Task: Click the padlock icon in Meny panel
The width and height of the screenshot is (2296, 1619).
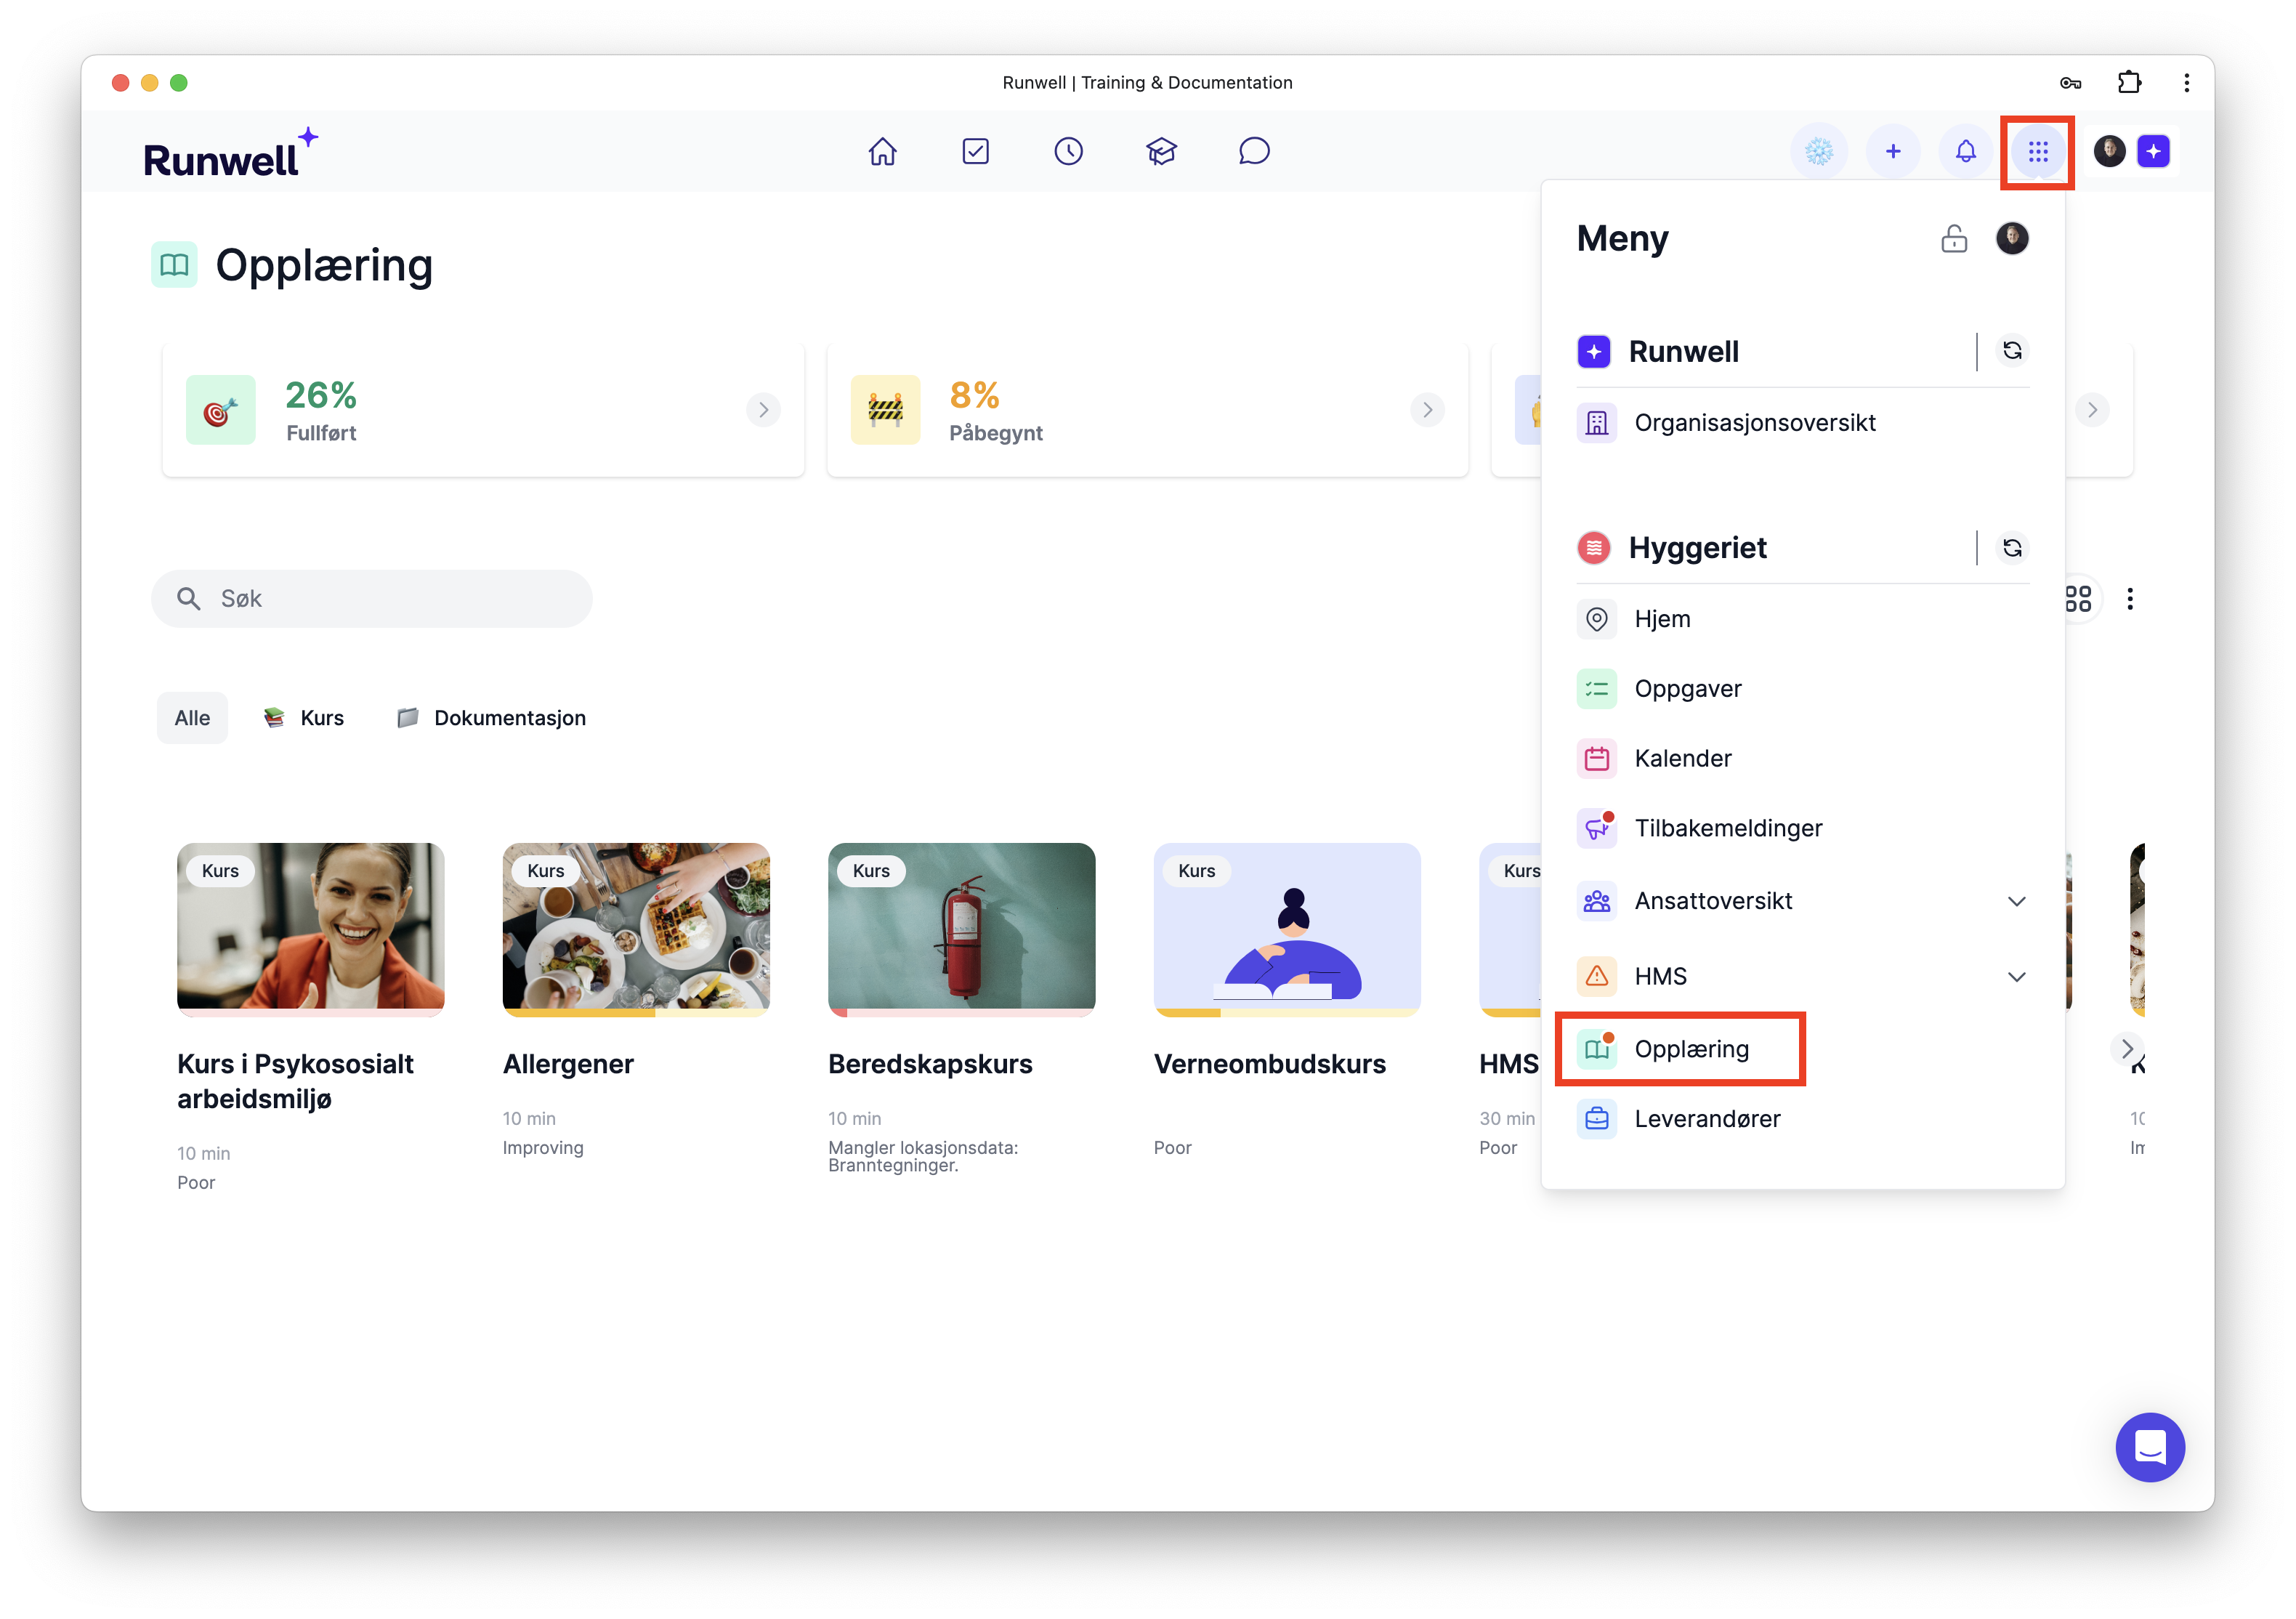Action: click(1953, 239)
